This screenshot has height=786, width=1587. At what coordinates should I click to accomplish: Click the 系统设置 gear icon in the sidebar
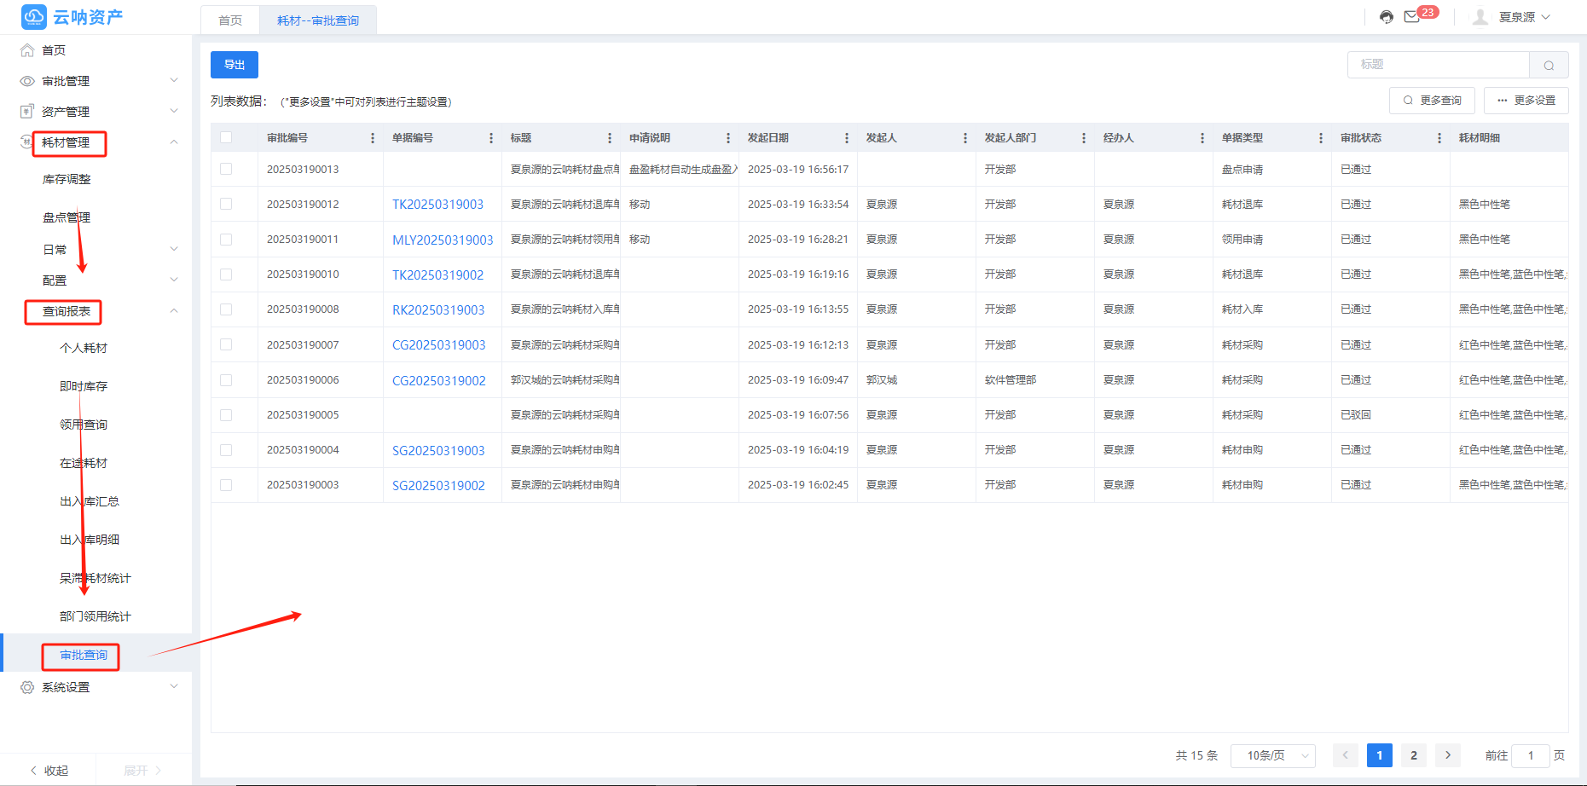coord(27,687)
